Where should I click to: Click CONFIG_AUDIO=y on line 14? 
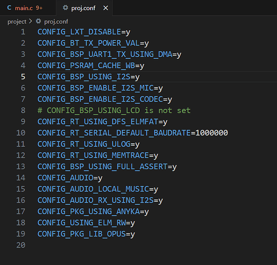(70, 178)
